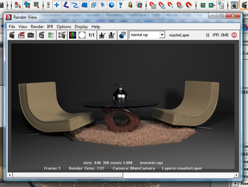Screen dimensions: 248x187
Task: Click Render Time 7:27 status text
Action: [86, 168]
